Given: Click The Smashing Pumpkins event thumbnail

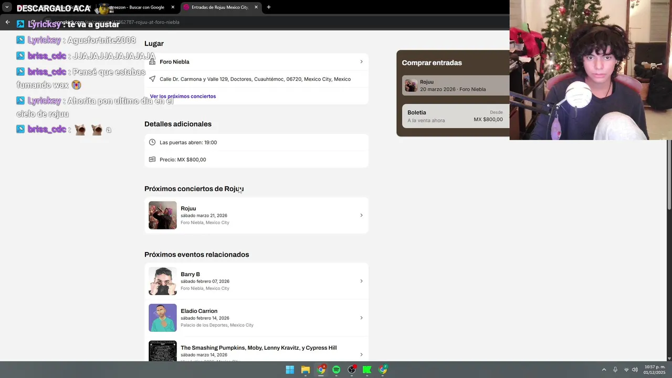Looking at the screenshot, I should point(163,351).
